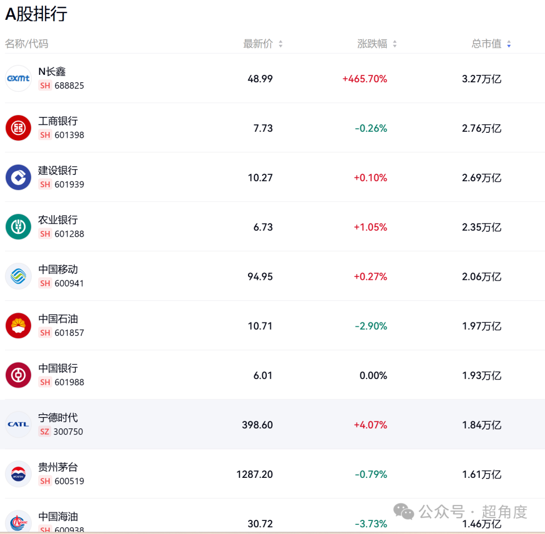545x534 pixels.
Task: Select the 农业银行 logo icon
Action: pos(18,227)
